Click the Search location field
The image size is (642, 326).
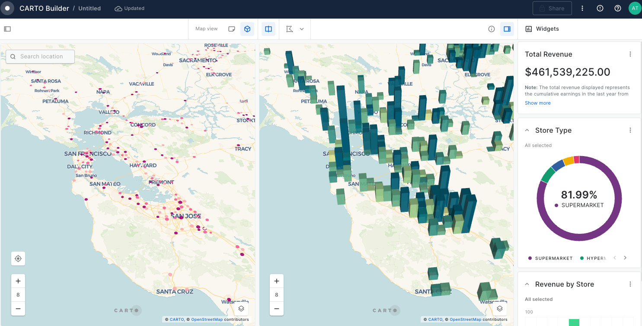point(40,57)
